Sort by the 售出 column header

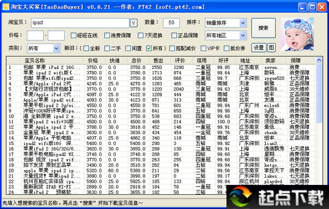coord(160,61)
